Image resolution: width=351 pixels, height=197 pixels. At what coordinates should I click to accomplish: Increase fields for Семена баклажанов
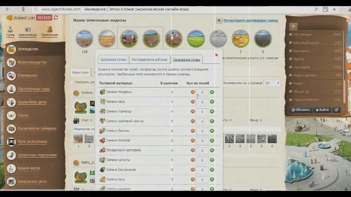(212, 170)
